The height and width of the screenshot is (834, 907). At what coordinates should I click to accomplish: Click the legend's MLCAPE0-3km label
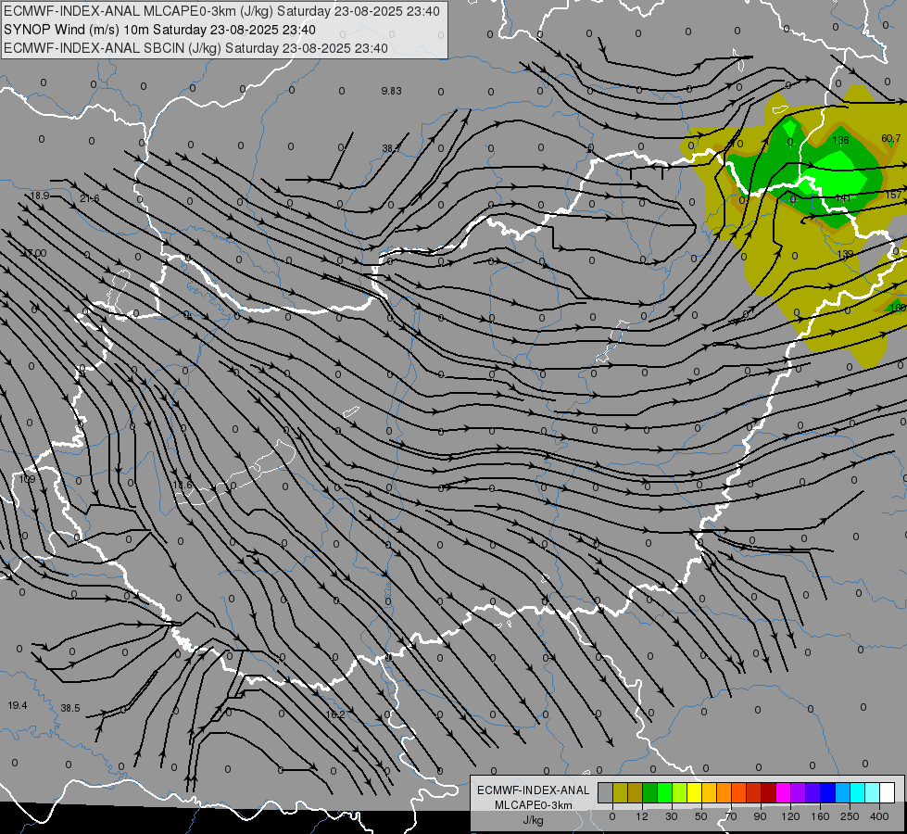click(x=534, y=805)
